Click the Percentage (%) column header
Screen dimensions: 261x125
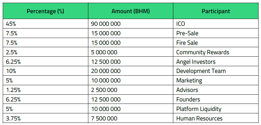pos(45,11)
